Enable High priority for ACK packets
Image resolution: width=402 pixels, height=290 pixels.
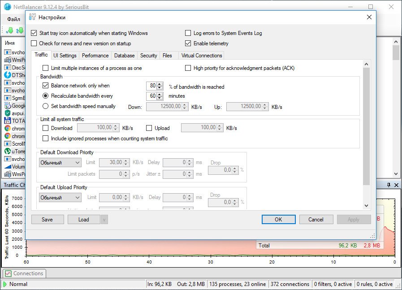[188, 68]
